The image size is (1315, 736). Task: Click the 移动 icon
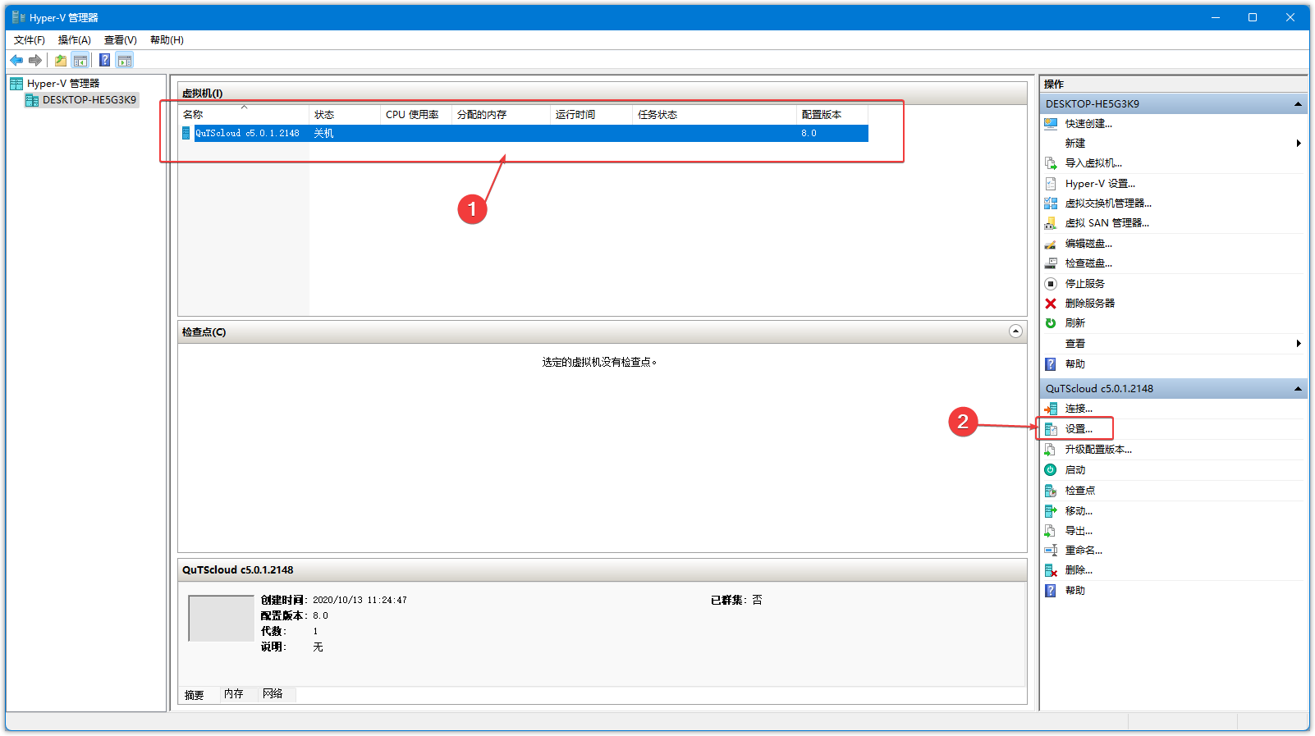[1051, 511]
